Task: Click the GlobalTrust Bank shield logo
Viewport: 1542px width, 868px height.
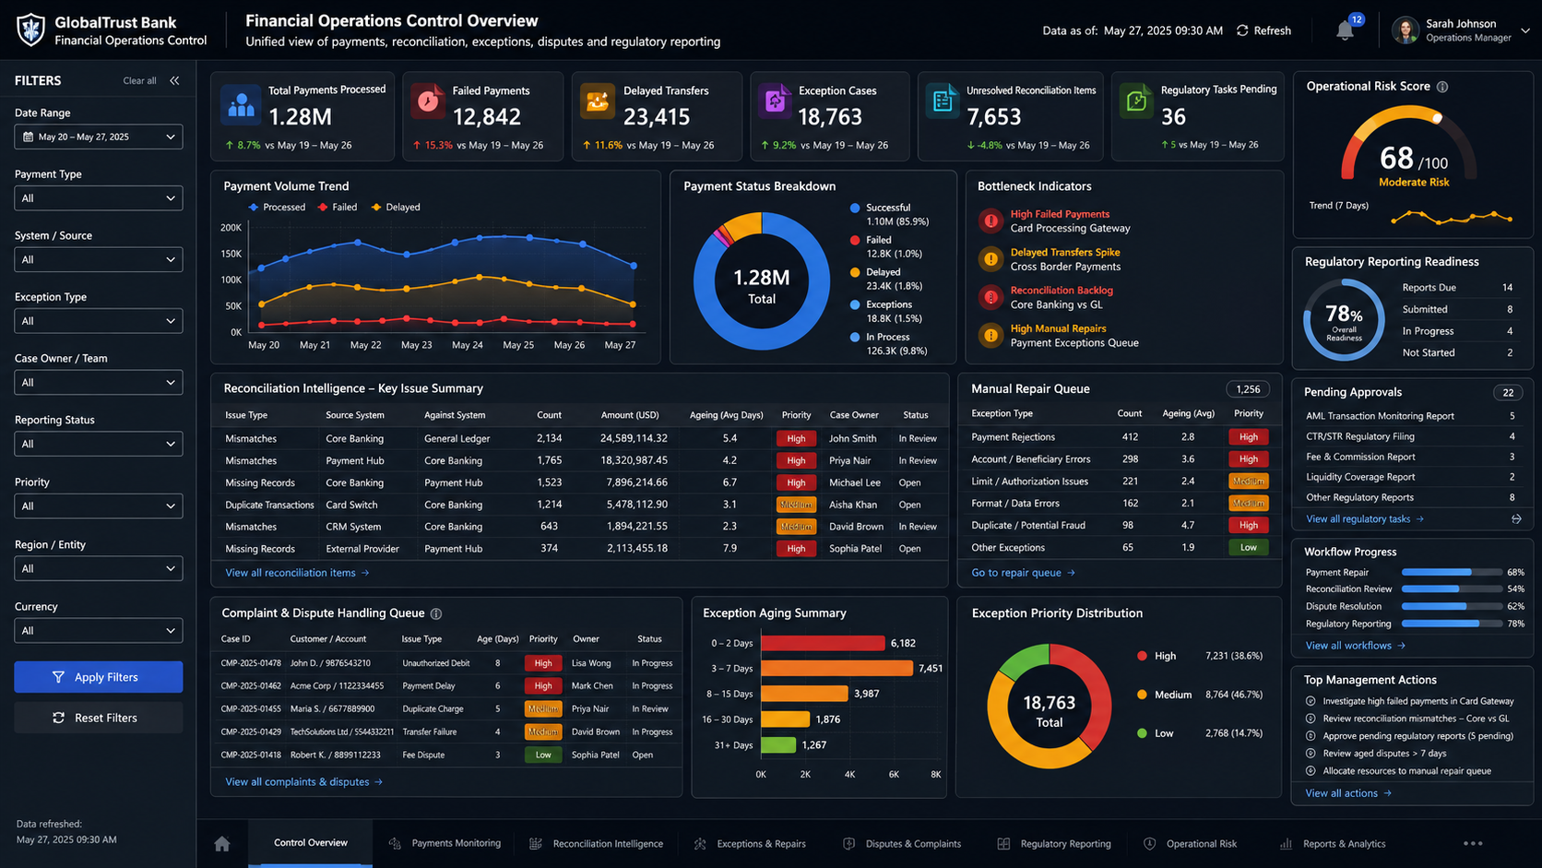Action: click(x=30, y=30)
